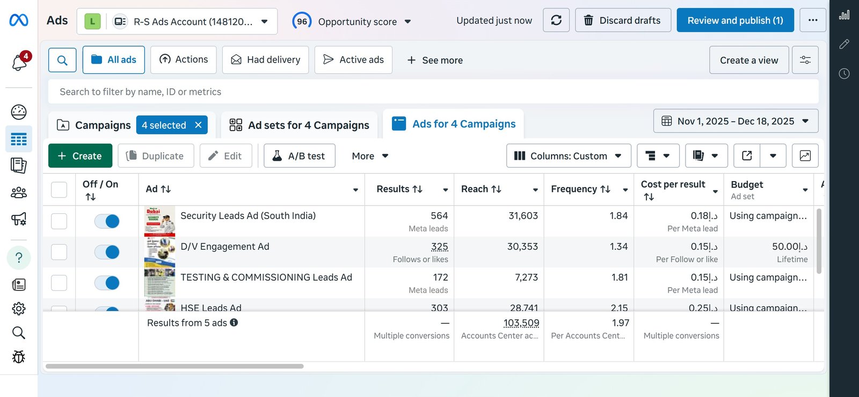Click the expand chart view icon

pos(805,156)
